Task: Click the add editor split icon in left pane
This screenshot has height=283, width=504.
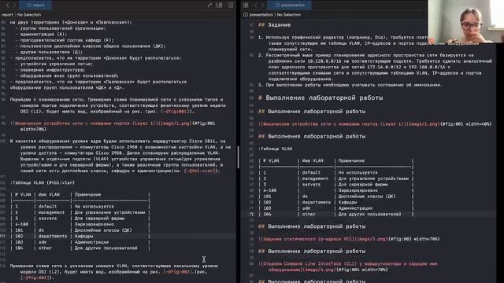Action: point(231,5)
